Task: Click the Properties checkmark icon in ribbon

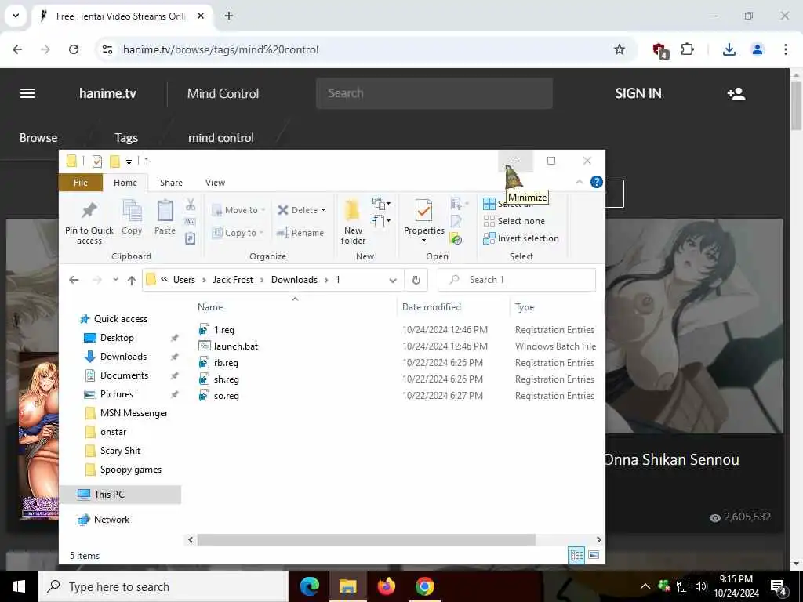Action: click(x=423, y=210)
